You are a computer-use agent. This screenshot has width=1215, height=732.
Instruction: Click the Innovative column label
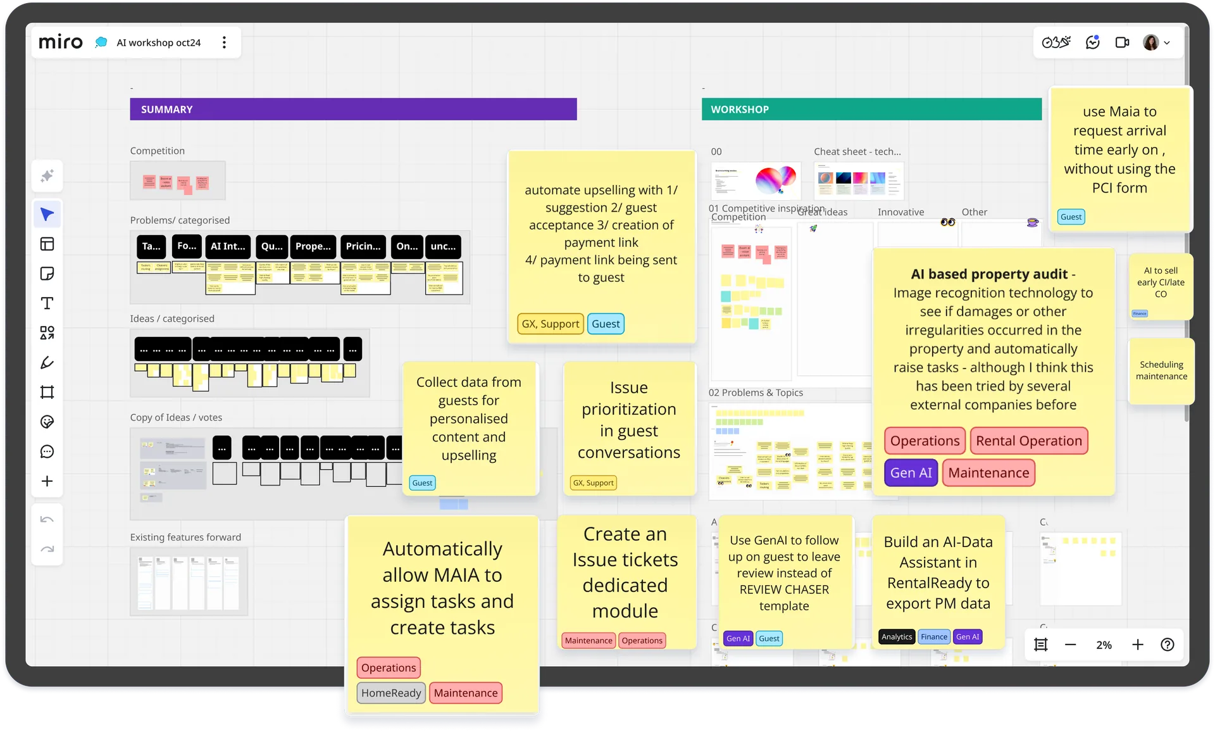[900, 212]
